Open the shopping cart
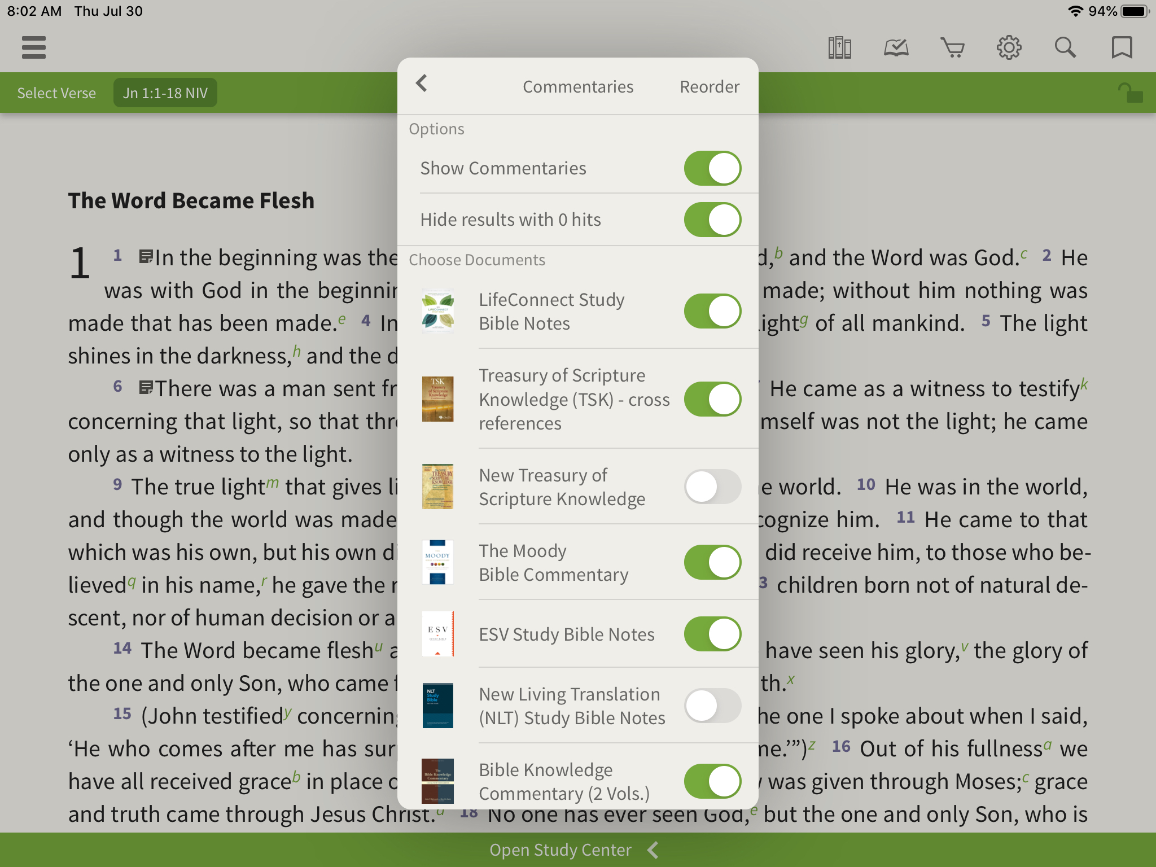This screenshot has height=867, width=1156. 952,46
